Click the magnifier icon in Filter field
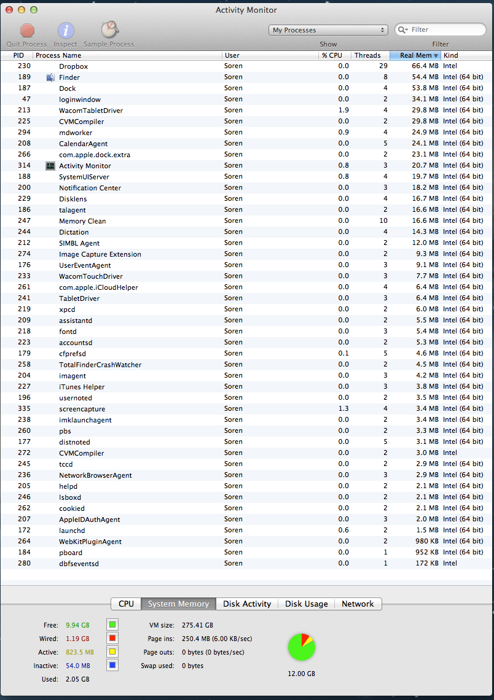Viewport: 494px width, 700px height. coord(402,29)
